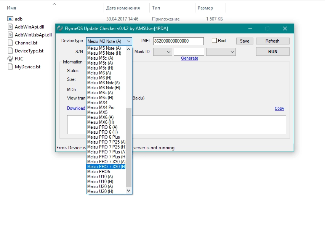The image size is (325, 226).
Task: Sort Explorer files by Размер column
Action: 205,8
